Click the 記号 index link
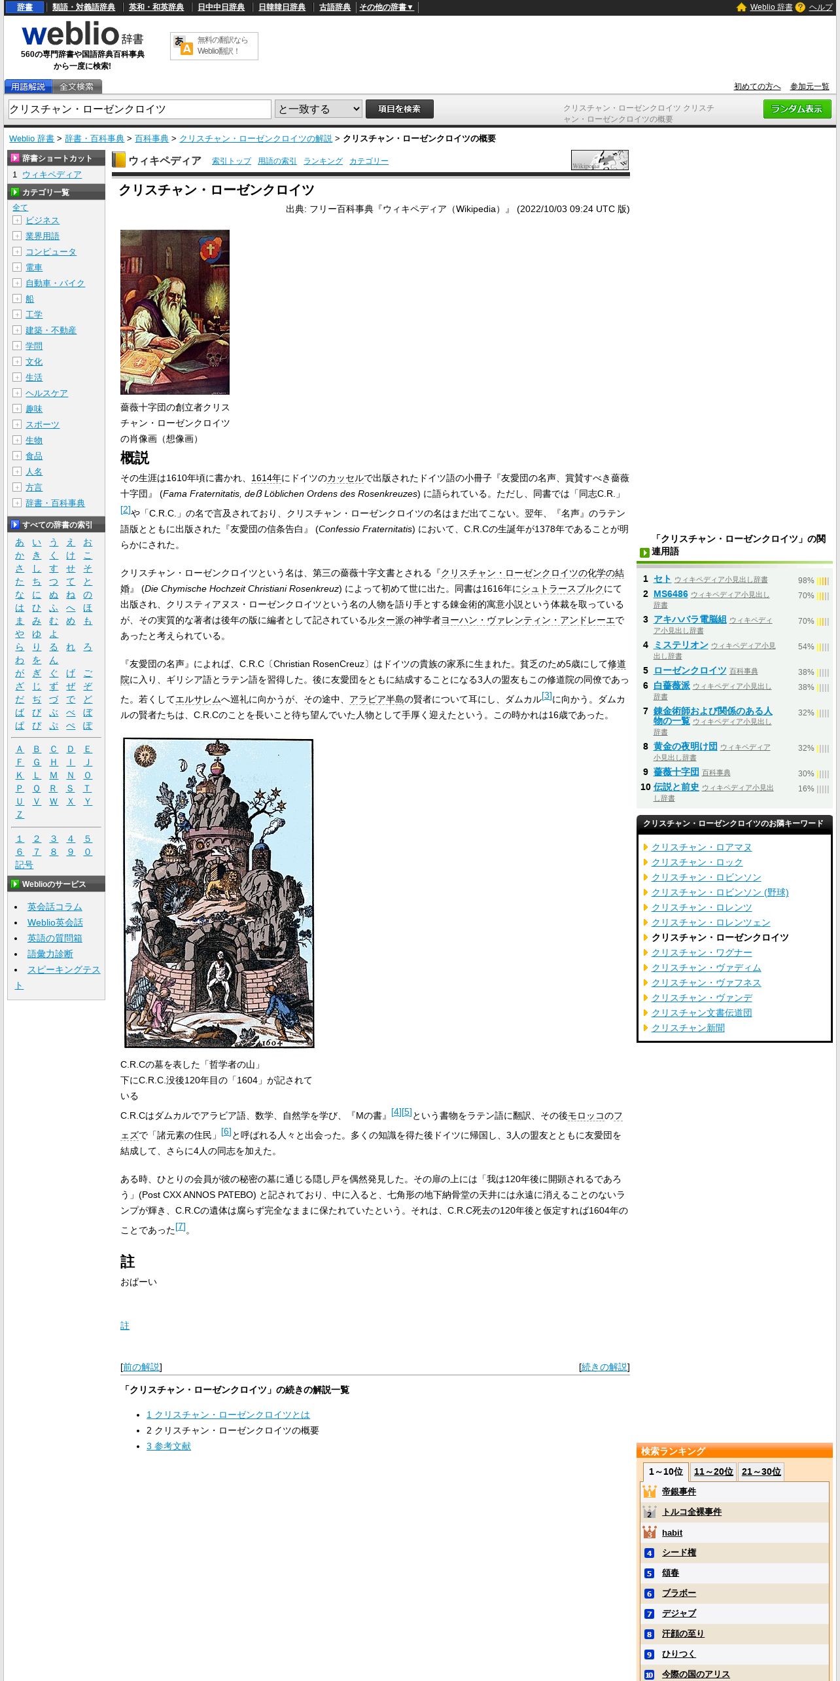 click(24, 865)
